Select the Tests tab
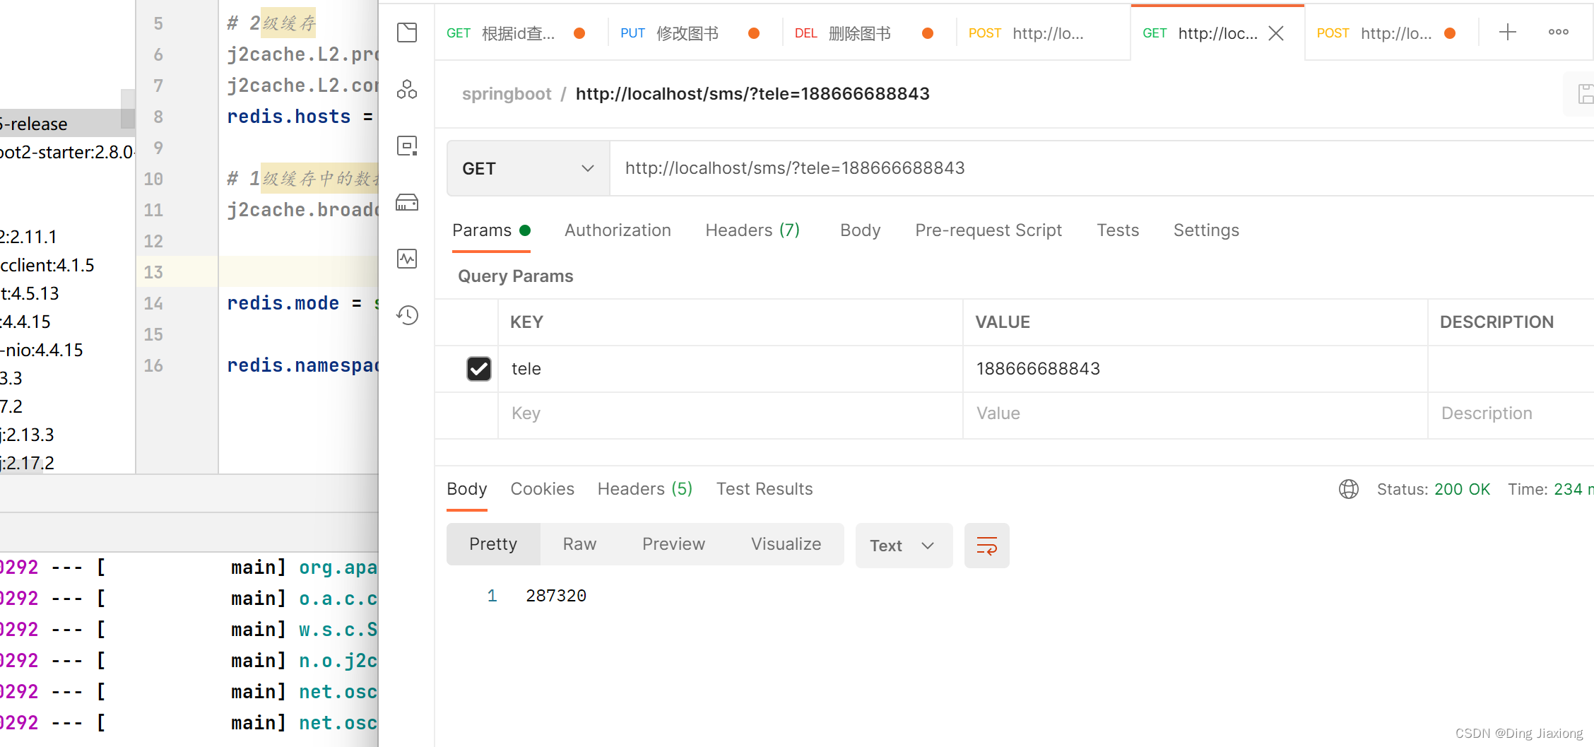The image size is (1594, 747). [x=1118, y=230]
